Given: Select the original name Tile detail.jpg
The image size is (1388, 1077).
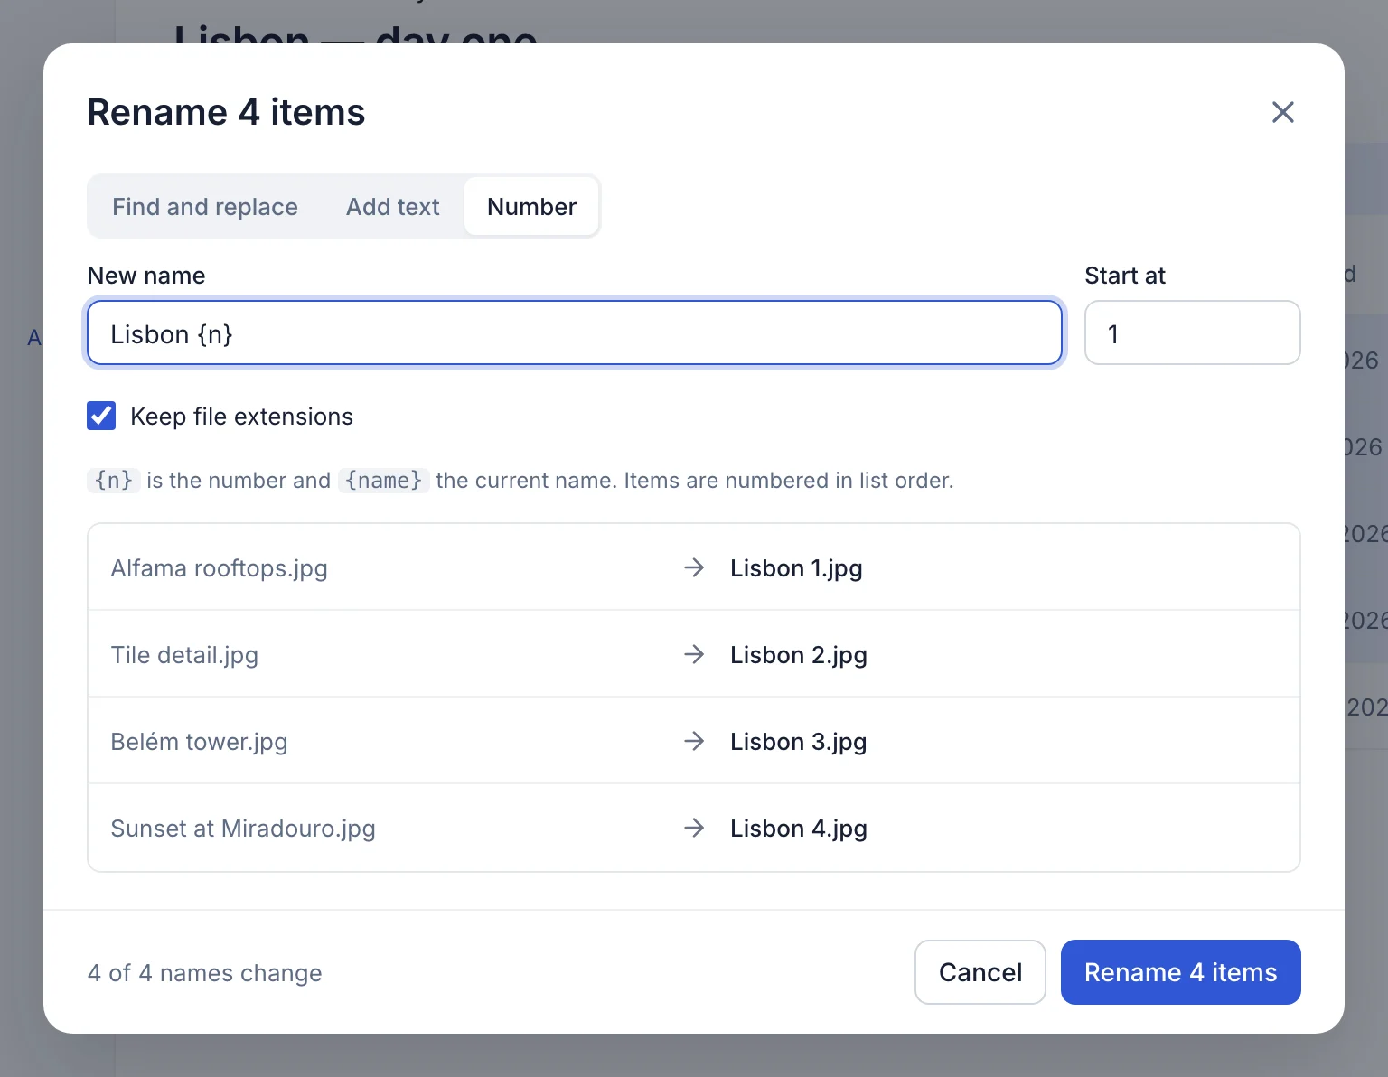Looking at the screenshot, I should point(184,655).
